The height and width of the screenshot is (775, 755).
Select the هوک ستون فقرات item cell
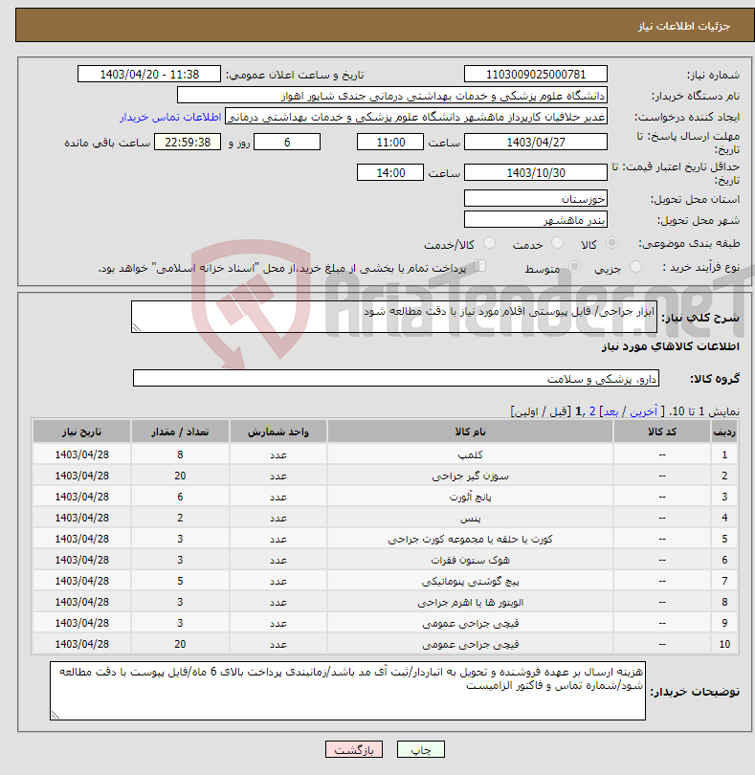470,560
